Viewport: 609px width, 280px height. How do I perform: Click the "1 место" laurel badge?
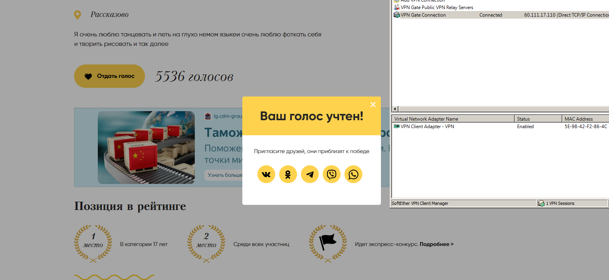93,244
